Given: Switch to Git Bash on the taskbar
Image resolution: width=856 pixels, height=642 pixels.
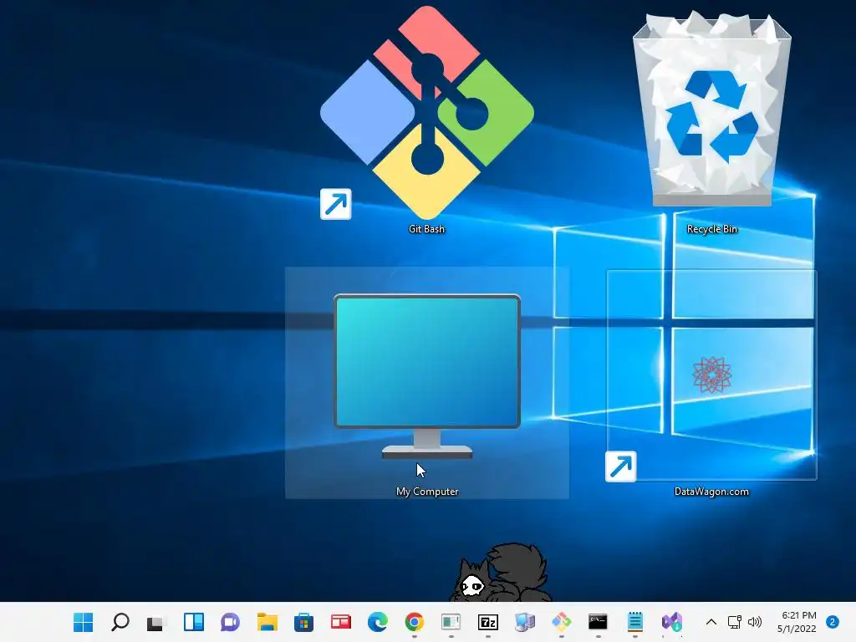Looking at the screenshot, I should (x=561, y=622).
